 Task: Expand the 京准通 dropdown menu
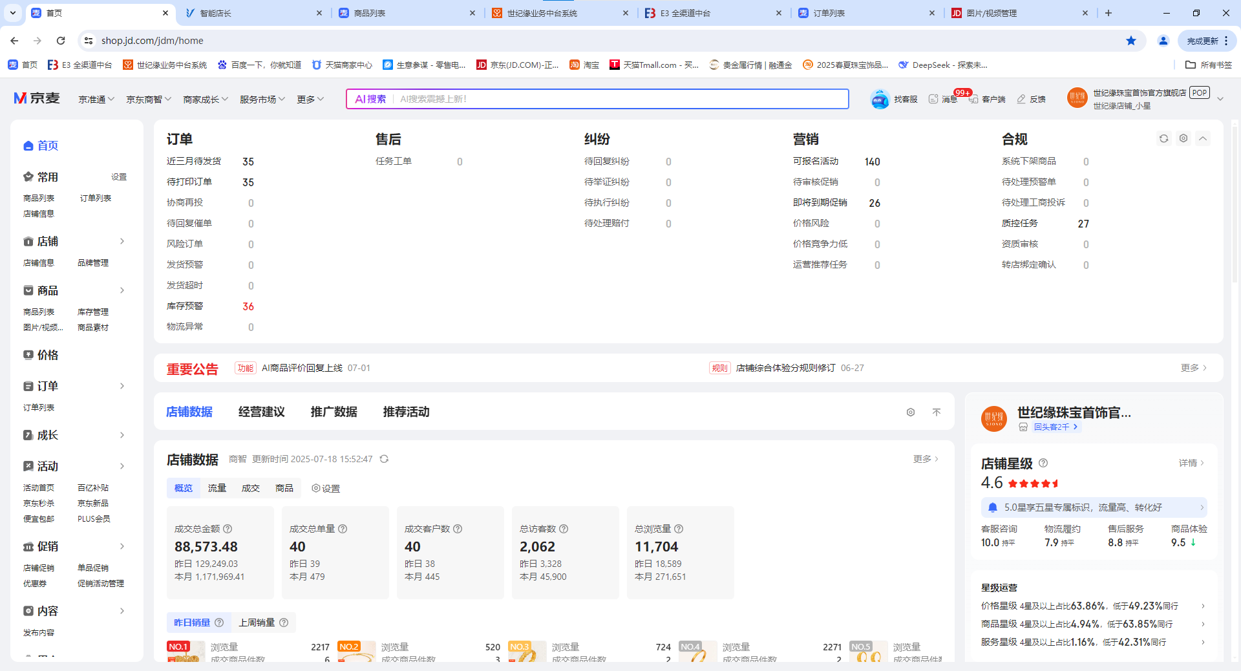tap(96, 99)
